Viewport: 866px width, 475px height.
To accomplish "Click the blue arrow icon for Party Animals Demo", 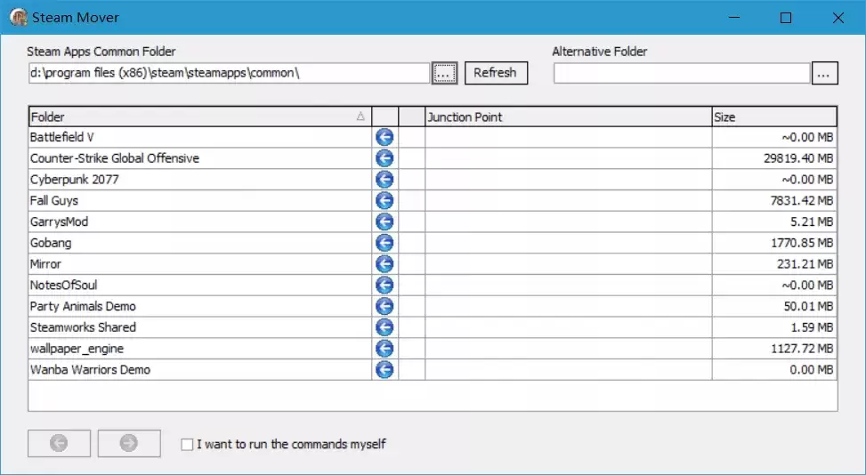I will click(384, 306).
